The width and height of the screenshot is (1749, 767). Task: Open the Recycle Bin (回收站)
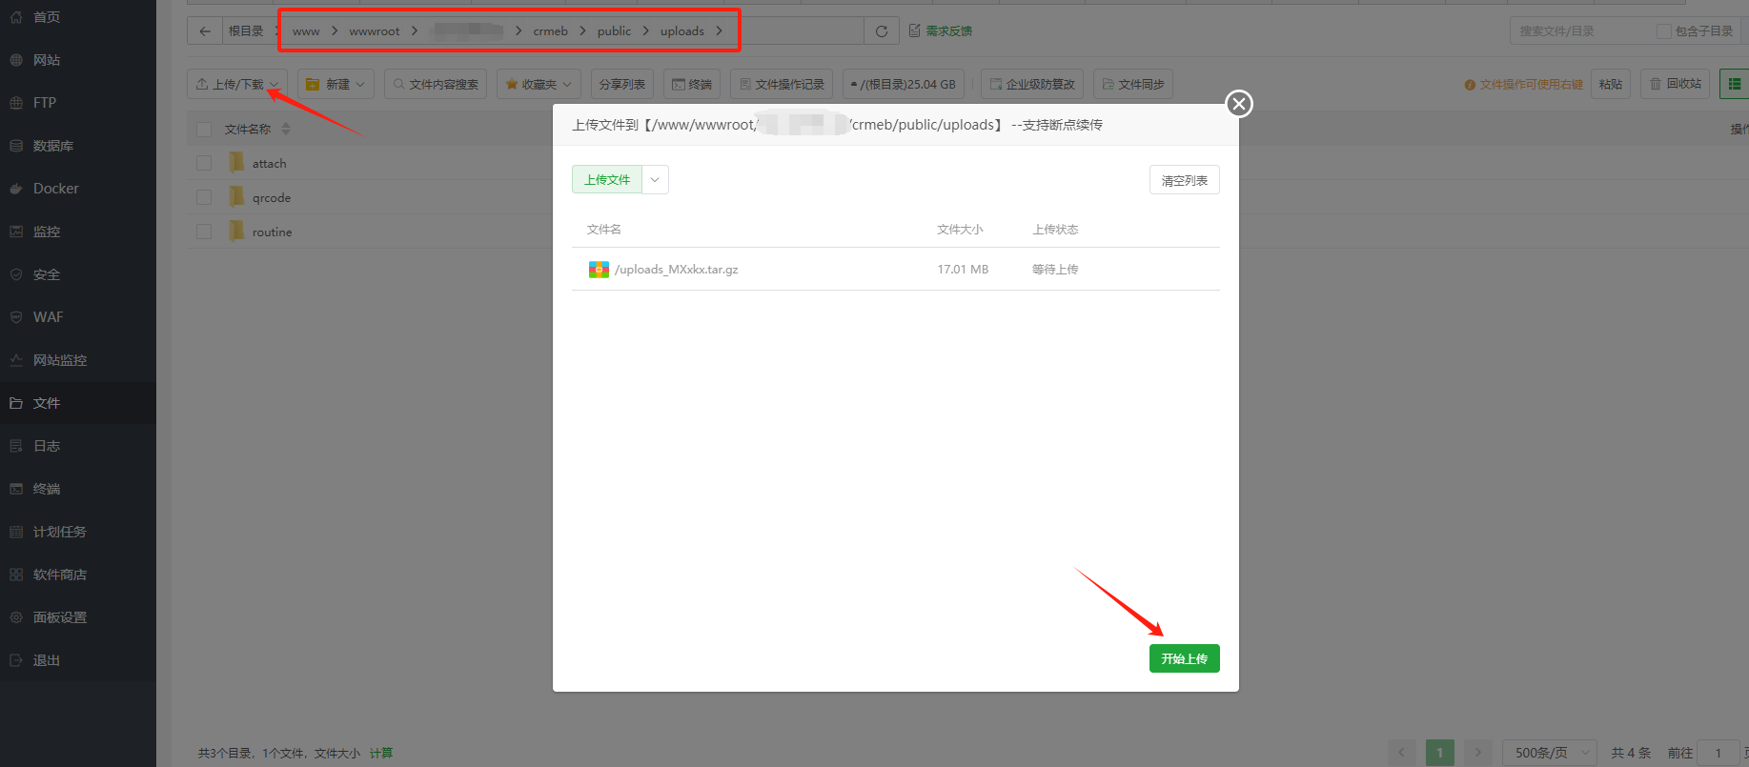(x=1675, y=84)
